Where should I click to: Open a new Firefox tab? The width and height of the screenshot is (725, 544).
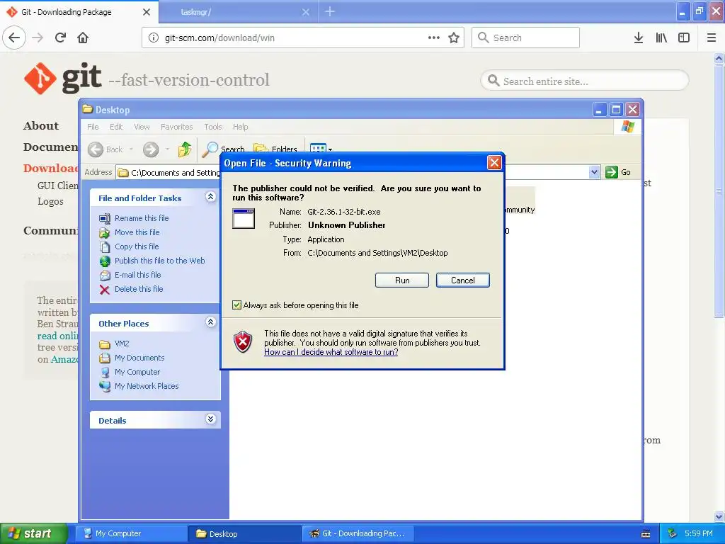pos(330,11)
